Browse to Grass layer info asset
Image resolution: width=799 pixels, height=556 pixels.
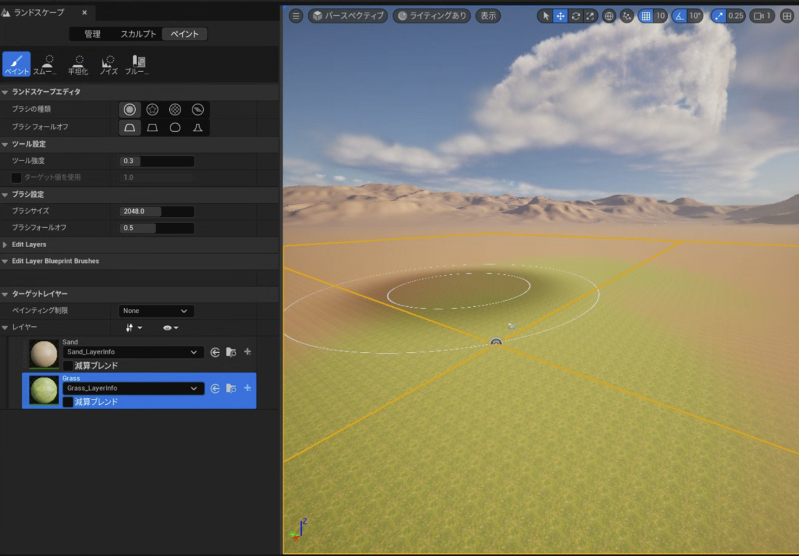click(x=231, y=388)
